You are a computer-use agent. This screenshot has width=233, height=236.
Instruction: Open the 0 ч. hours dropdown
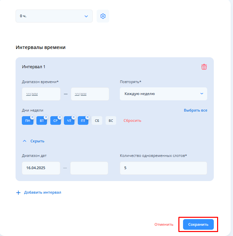[x=54, y=16]
